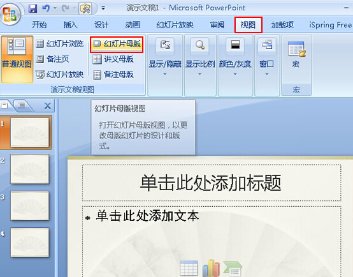The height and width of the screenshot is (277, 353).
Task: Select the 普通视图 Normal view button
Action: (17, 59)
